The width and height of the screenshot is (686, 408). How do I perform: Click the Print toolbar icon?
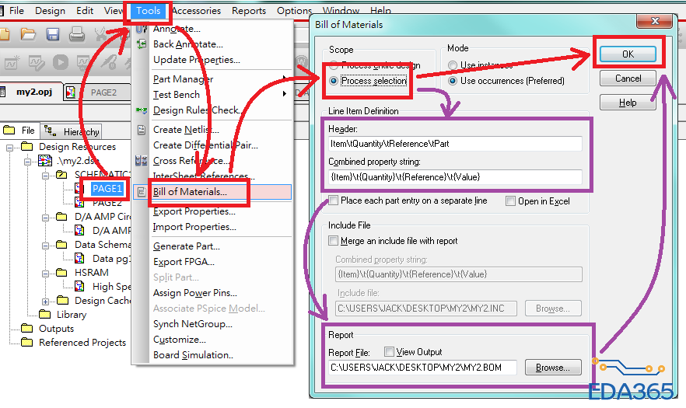click(x=77, y=34)
